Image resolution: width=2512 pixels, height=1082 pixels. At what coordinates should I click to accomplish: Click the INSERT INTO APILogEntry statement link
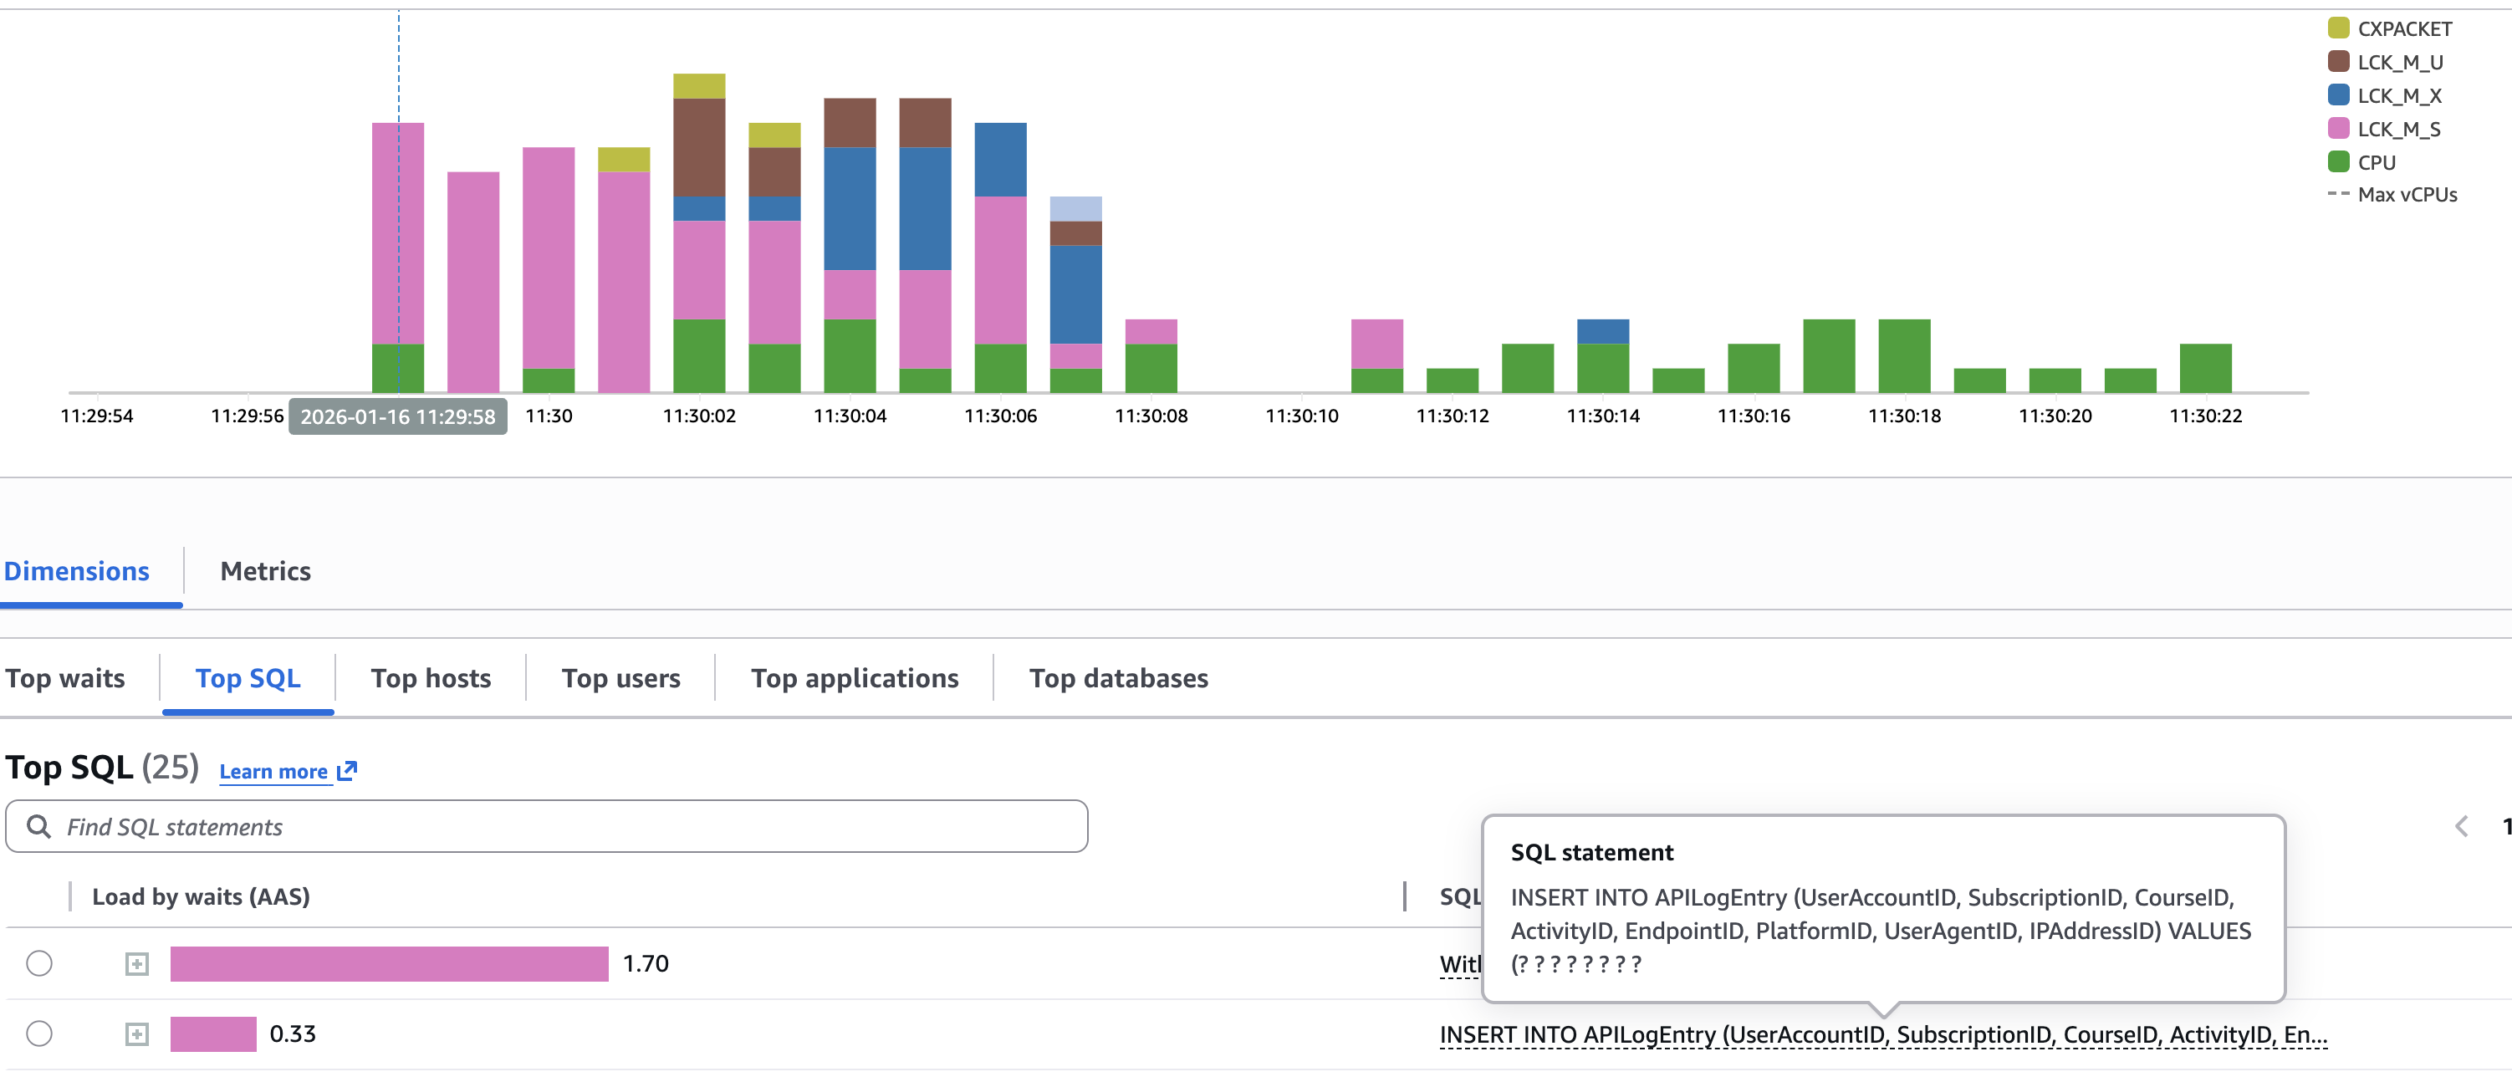1882,1034
